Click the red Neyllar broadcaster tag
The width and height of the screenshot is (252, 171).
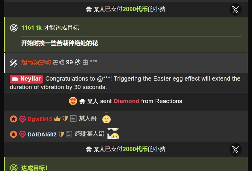tap(26, 79)
